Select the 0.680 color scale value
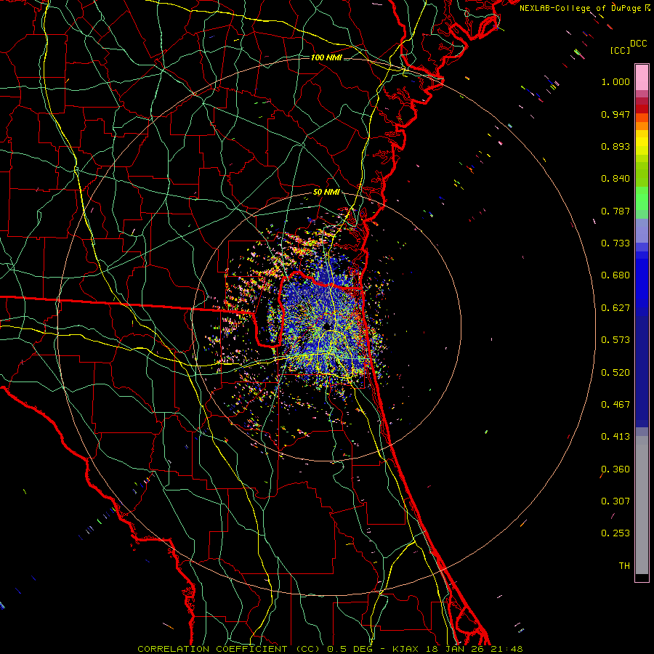The image size is (654, 654). pyautogui.click(x=615, y=275)
